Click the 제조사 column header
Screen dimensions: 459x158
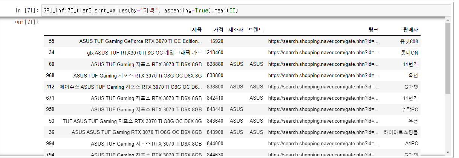click(x=236, y=30)
